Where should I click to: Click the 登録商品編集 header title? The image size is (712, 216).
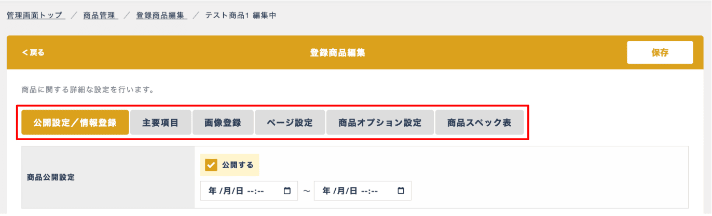click(337, 52)
